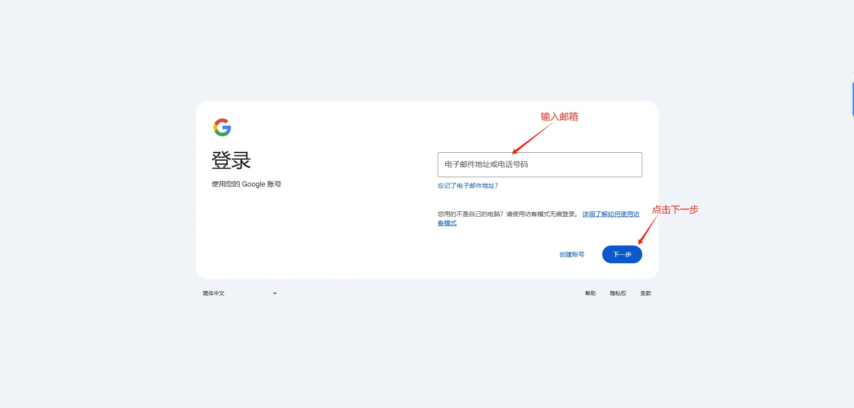Open the 忘记了电子邮件地址? link
Screen dimensions: 854x408
467,186
